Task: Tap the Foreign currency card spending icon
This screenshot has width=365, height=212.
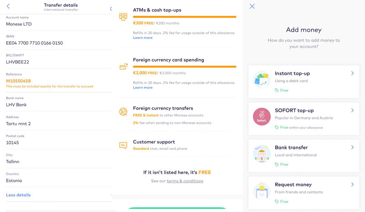Action: click(123, 67)
